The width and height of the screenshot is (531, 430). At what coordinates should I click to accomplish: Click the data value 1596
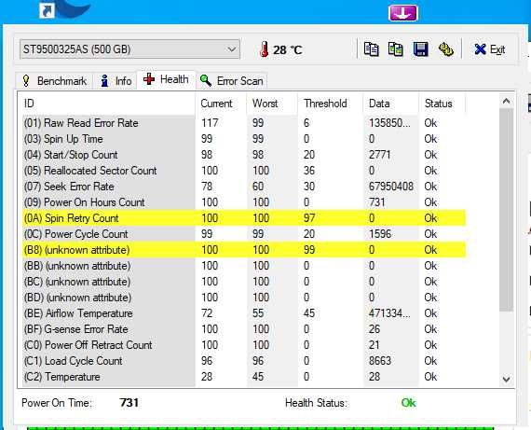(x=380, y=234)
